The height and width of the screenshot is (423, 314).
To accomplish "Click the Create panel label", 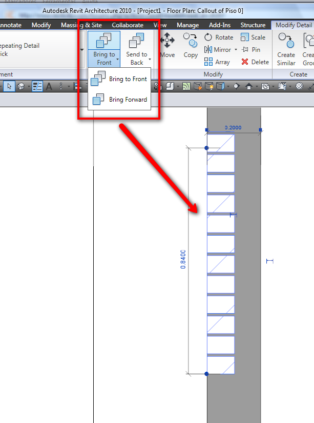I will click(299, 74).
